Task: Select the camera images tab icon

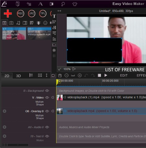Action: coord(11,23)
